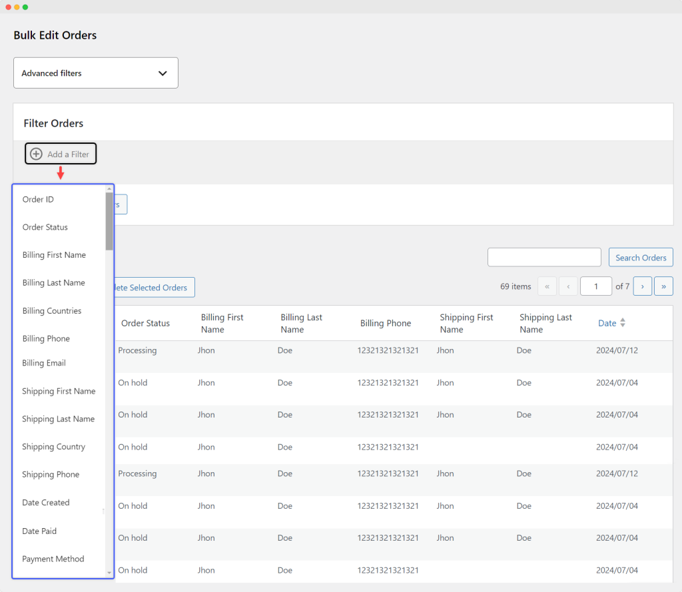This screenshot has height=592, width=682.
Task: Click the Search Orders button
Action: pos(641,258)
